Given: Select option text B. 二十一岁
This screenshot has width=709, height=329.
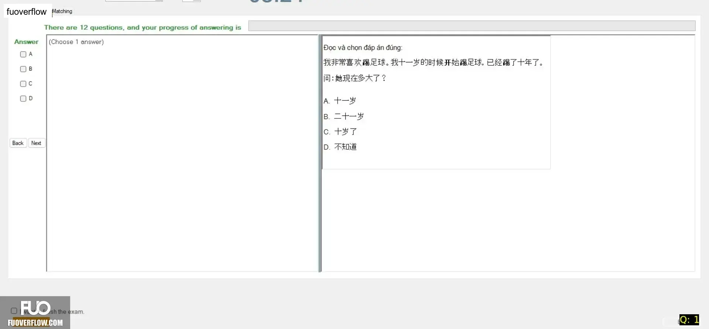Looking at the screenshot, I should click(x=344, y=117).
